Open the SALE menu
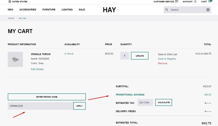This screenshot has height=126, width=218. click(82, 10)
